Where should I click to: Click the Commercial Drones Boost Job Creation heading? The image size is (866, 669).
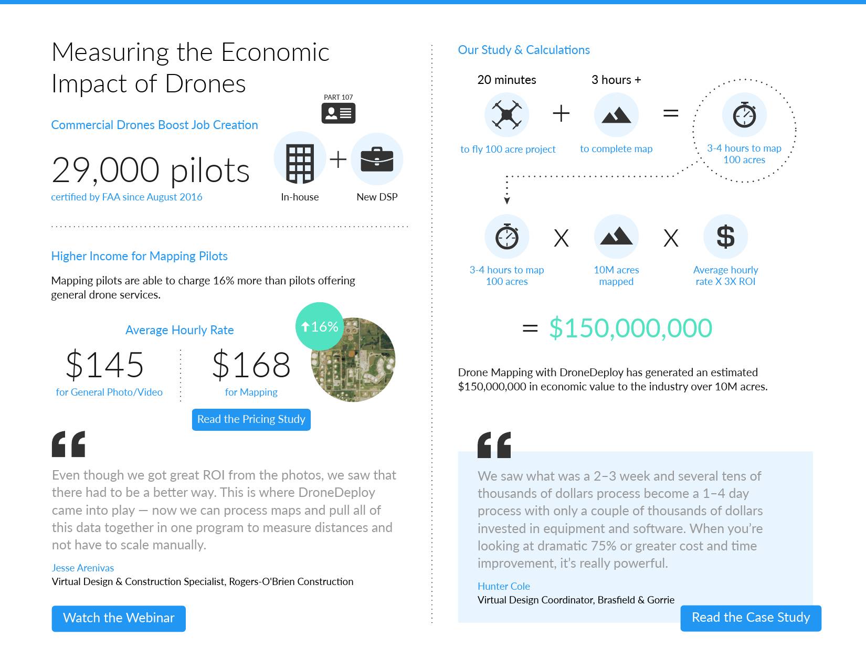[154, 125]
